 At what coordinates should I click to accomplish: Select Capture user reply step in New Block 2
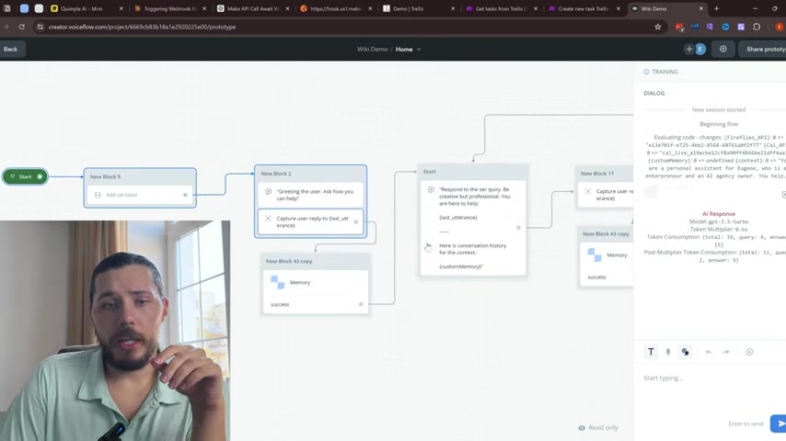(310, 221)
